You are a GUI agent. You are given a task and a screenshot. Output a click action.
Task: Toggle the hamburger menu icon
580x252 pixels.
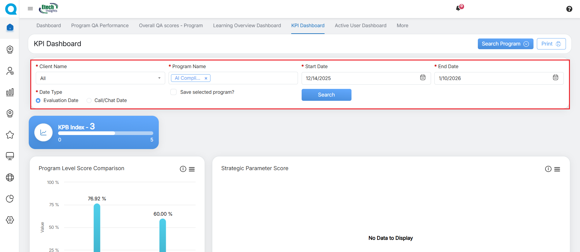coord(30,9)
